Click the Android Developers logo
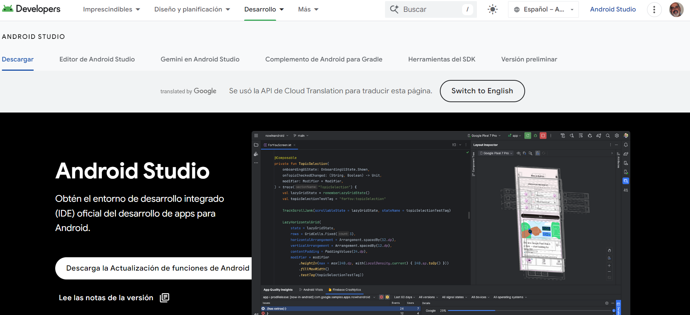690x315 pixels. click(x=31, y=9)
